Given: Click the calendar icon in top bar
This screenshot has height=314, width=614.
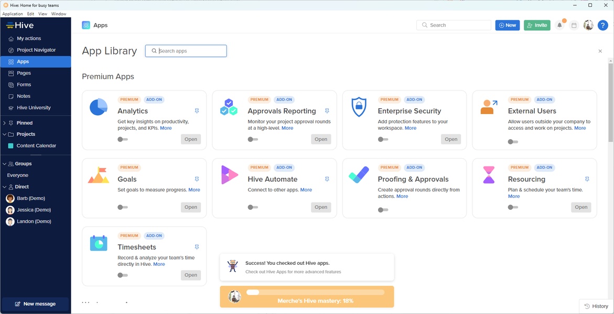Looking at the screenshot, I should tap(574, 25).
